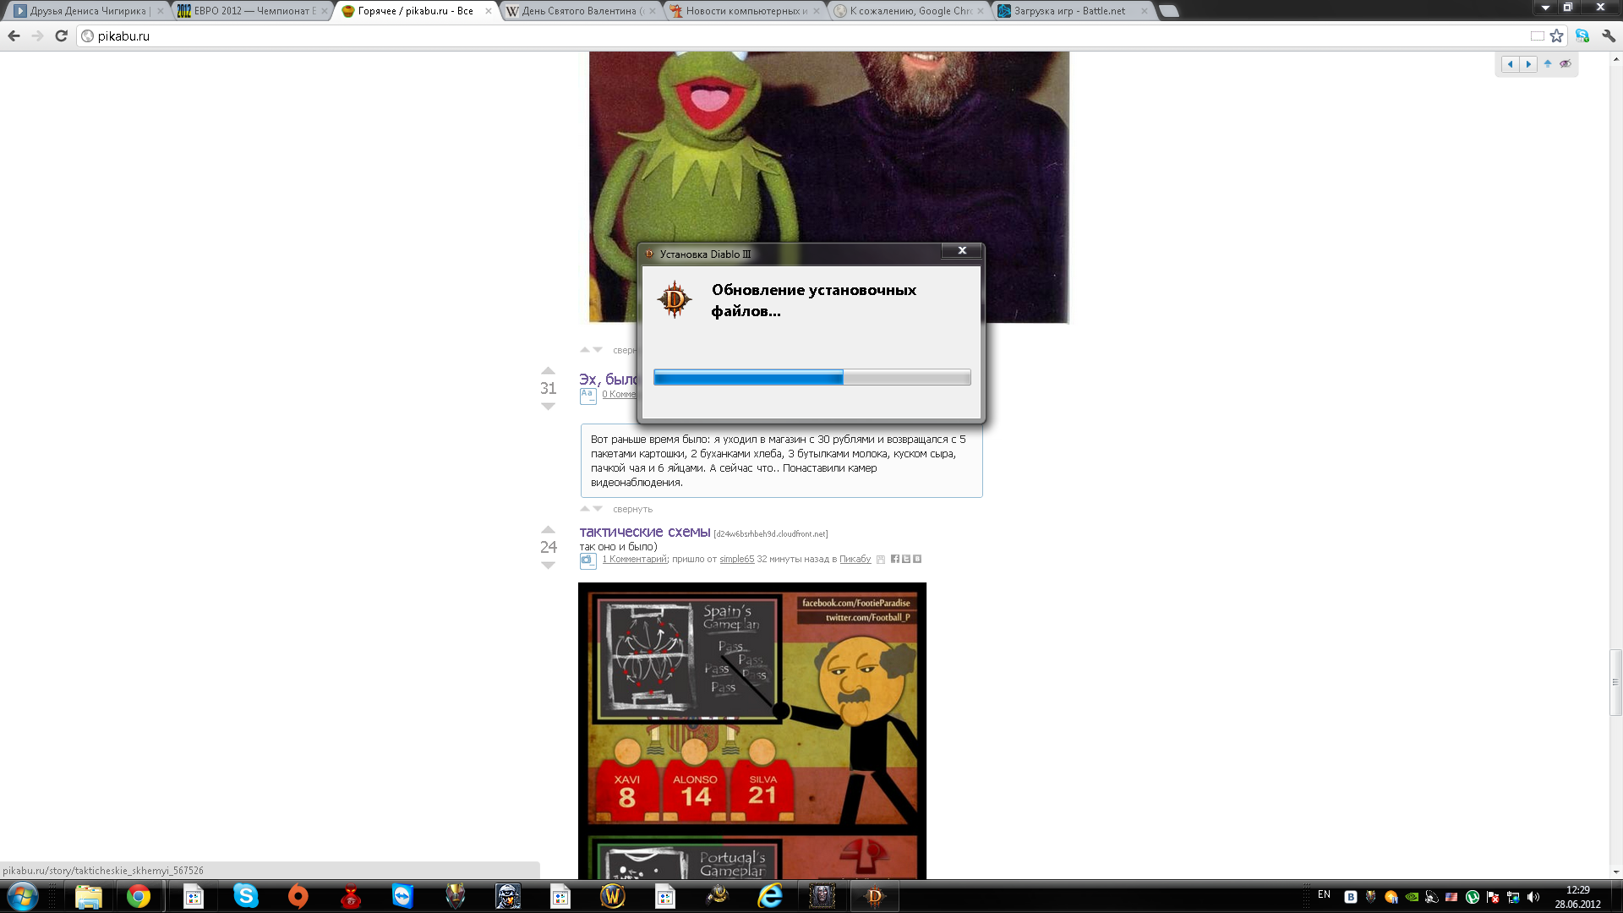Collapse the text post via свернуть link
Screen dimensions: 1623x913
click(632, 509)
